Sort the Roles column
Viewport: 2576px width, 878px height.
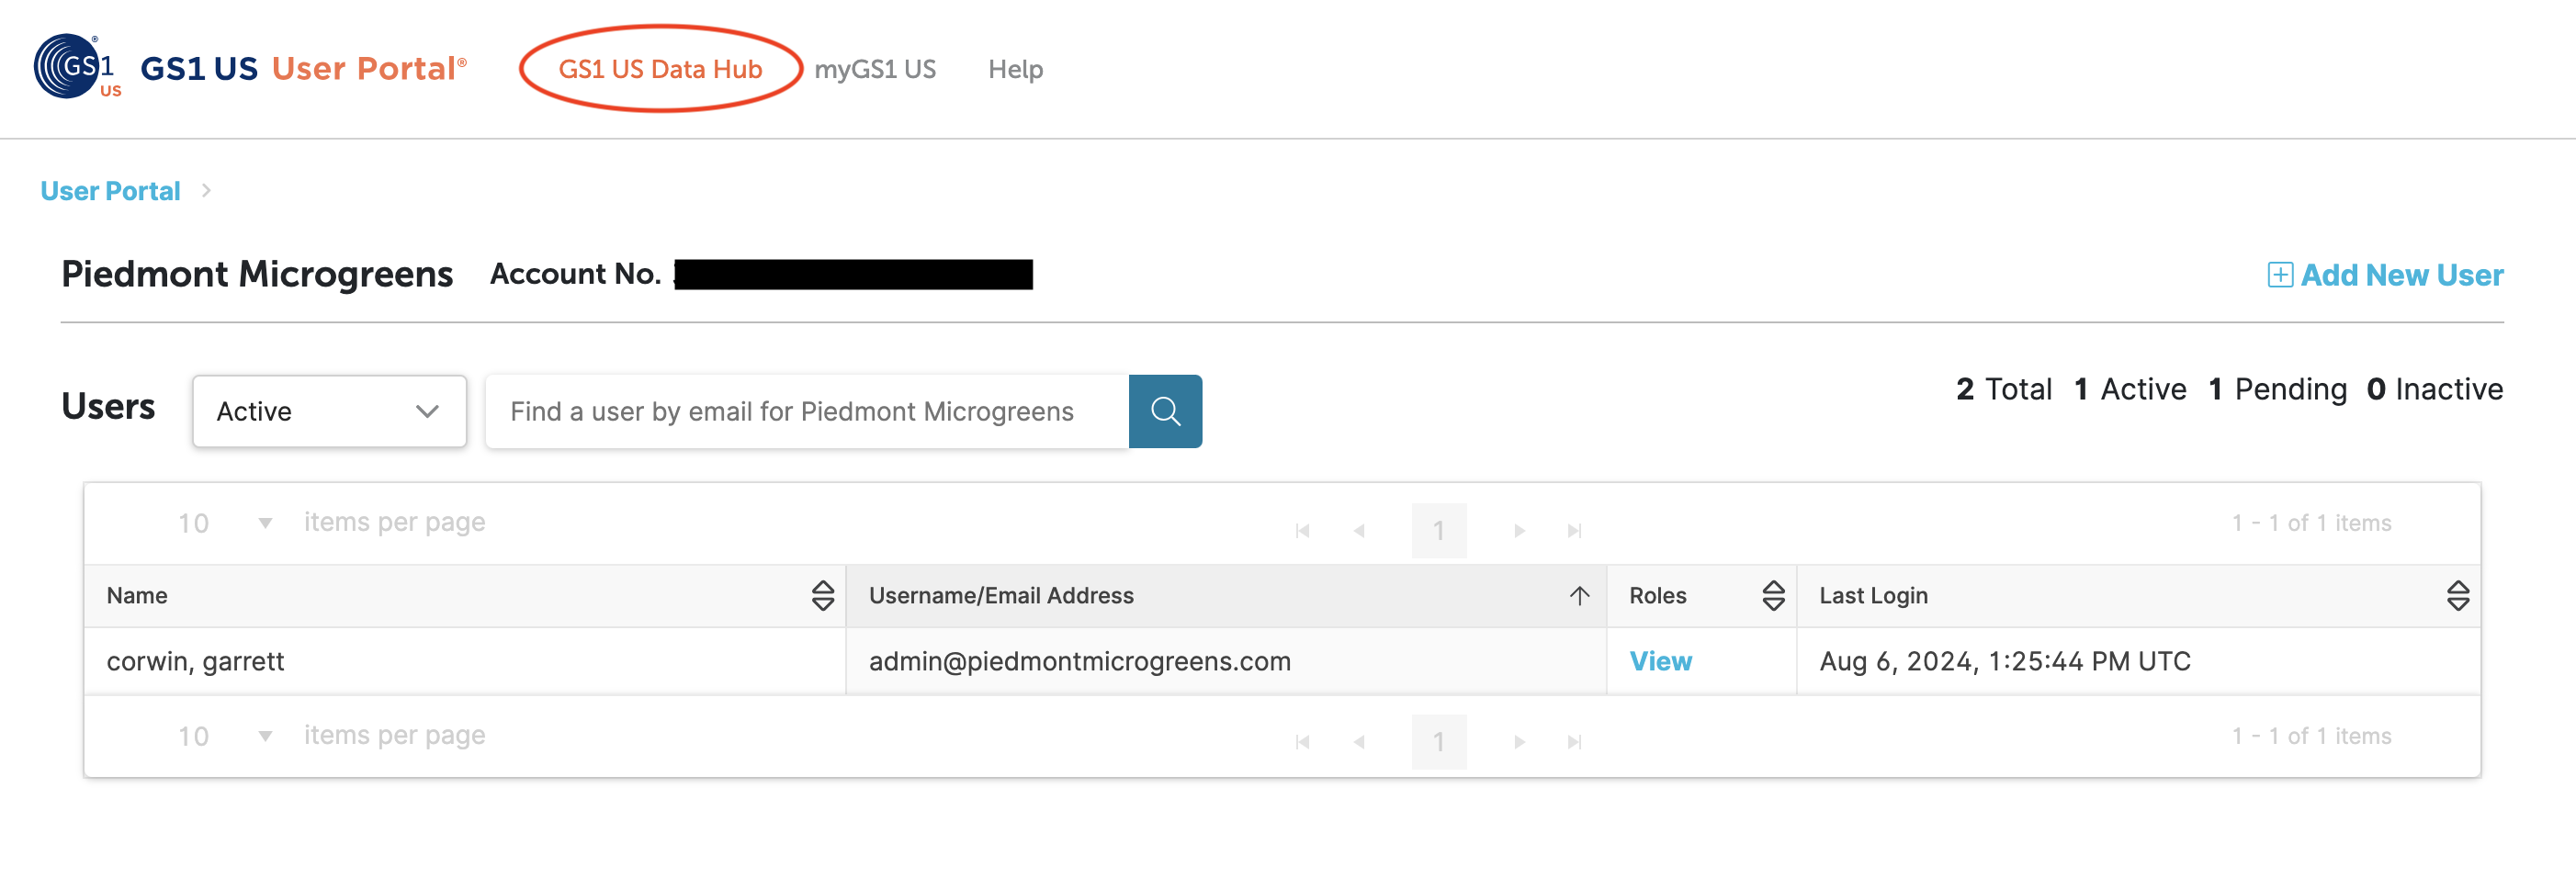pyautogui.click(x=1771, y=595)
